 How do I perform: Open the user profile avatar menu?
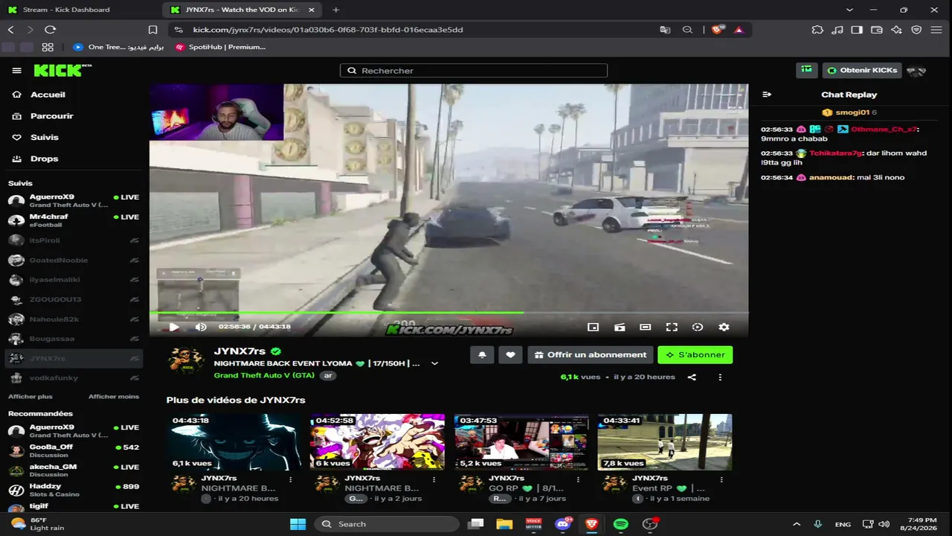click(916, 71)
